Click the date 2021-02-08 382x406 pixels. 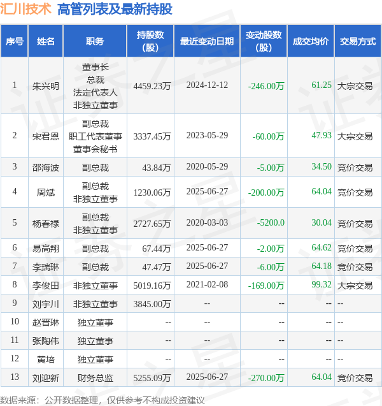click(x=207, y=284)
